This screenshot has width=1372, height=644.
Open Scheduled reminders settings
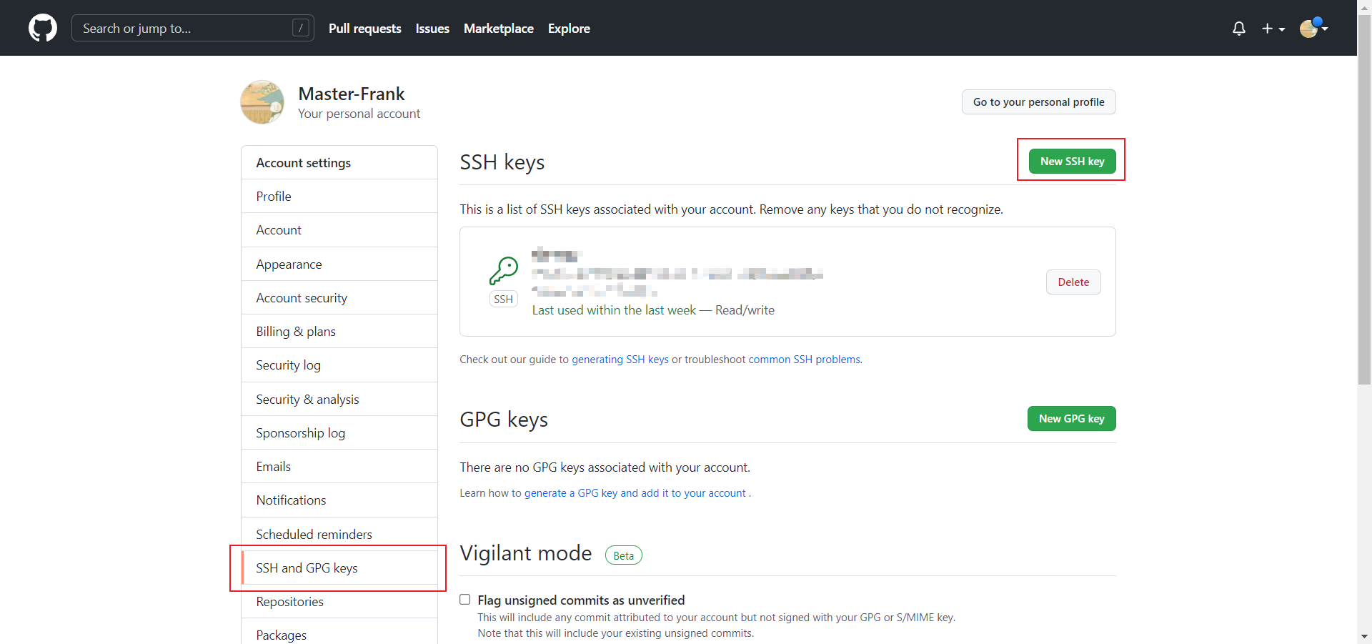(x=339, y=534)
